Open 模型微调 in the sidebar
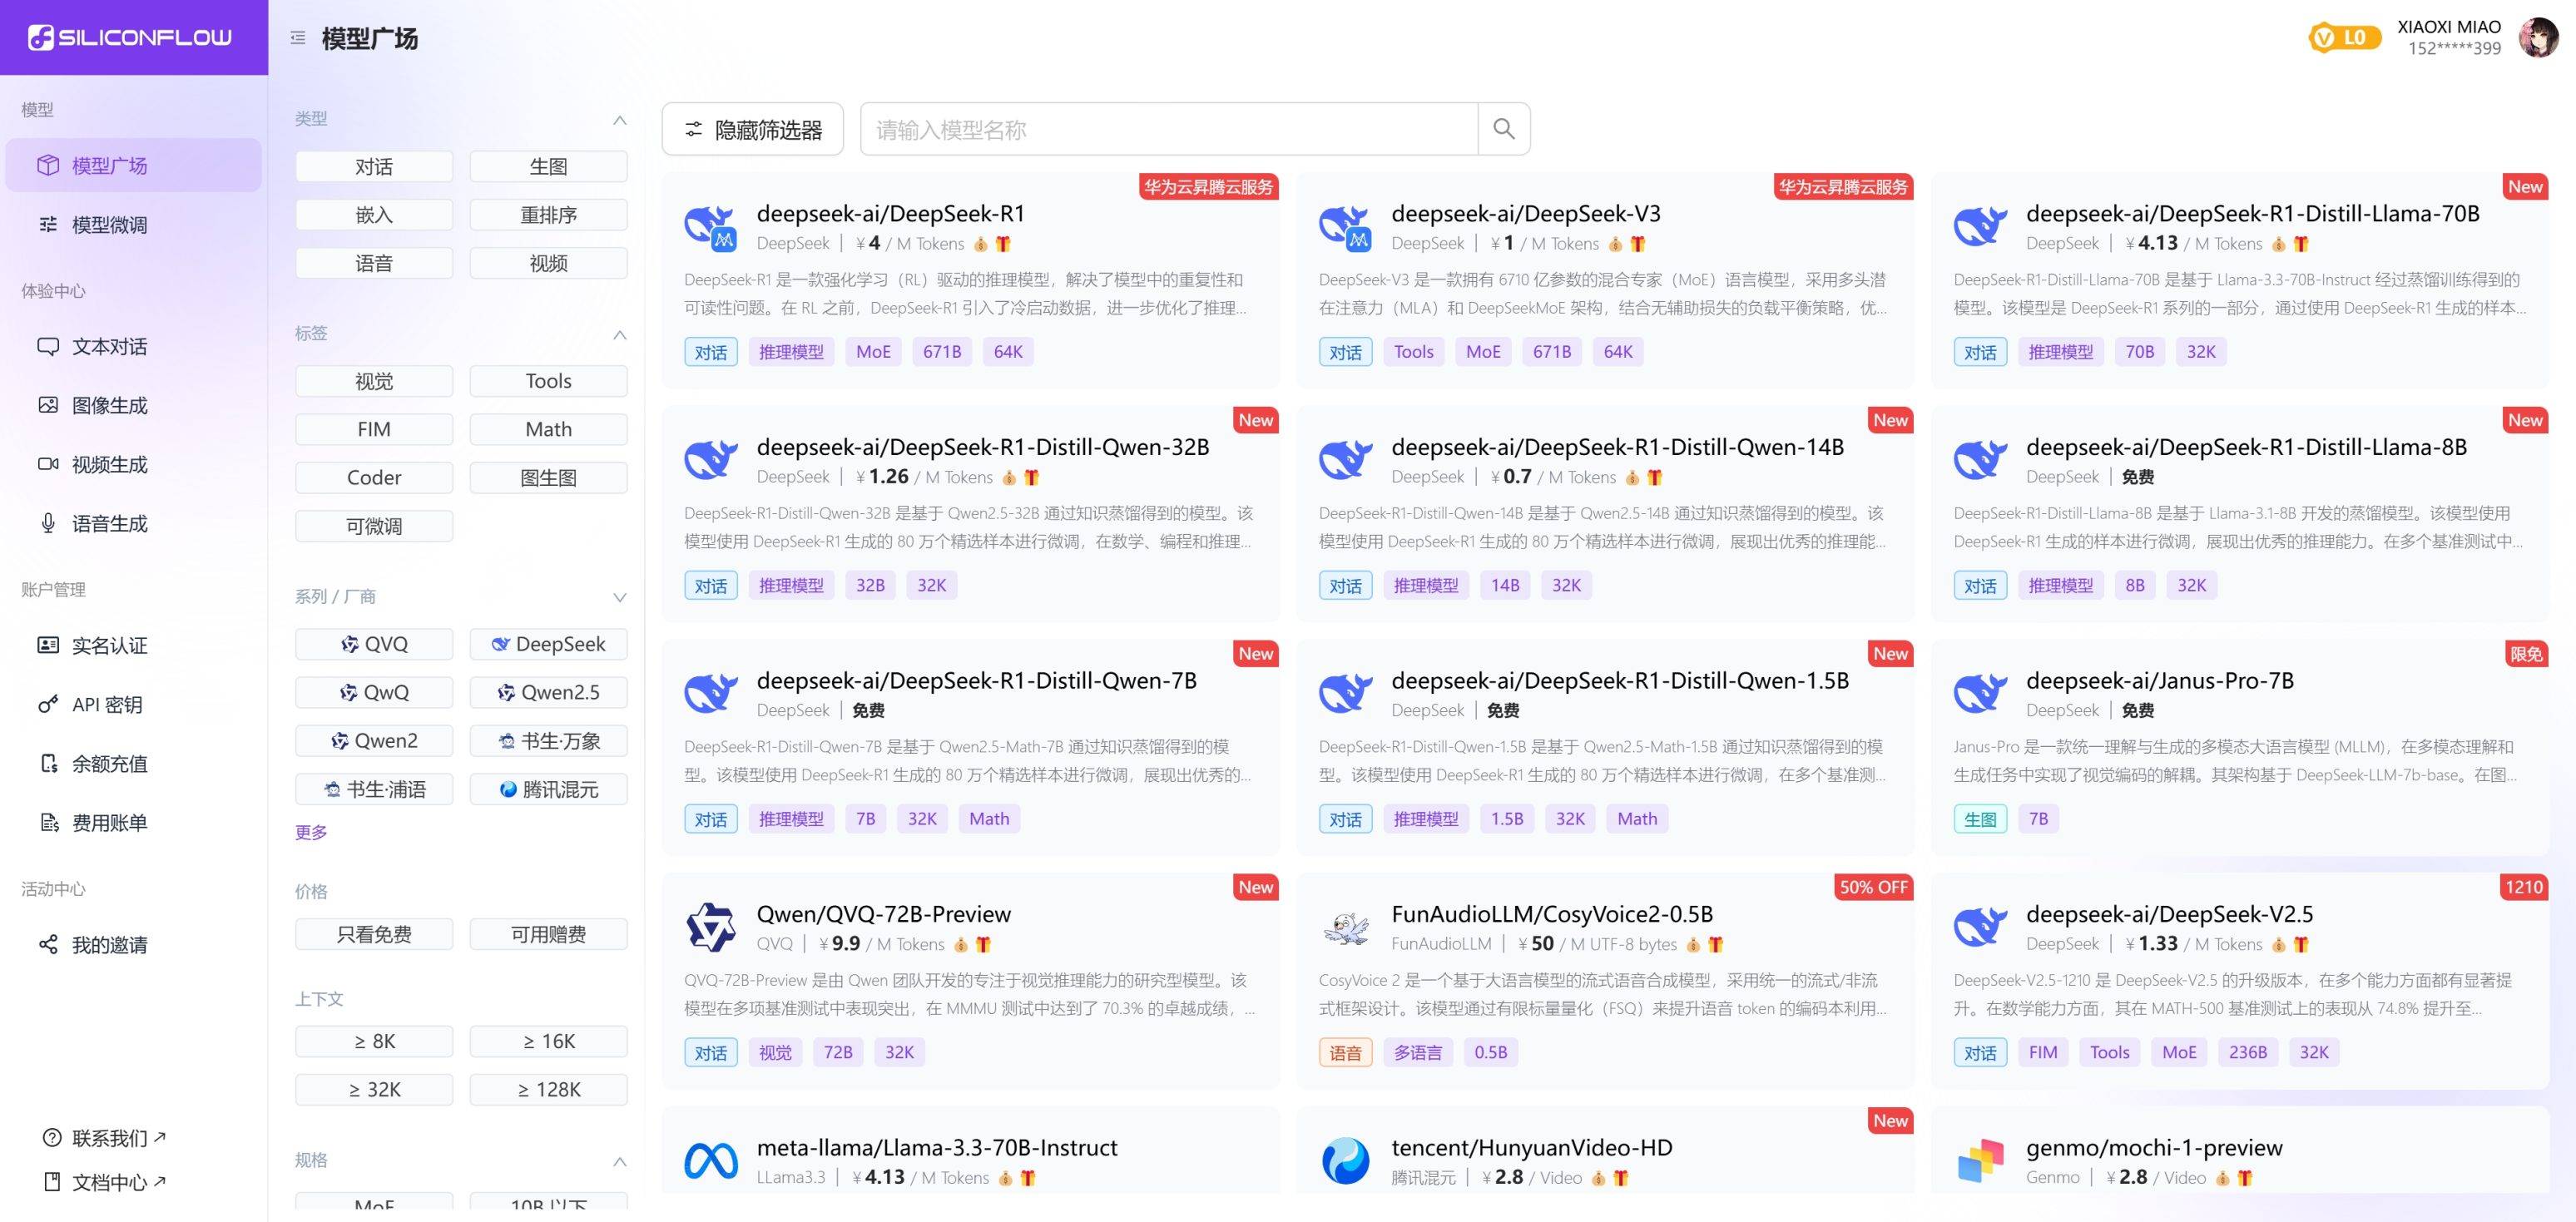2576x1222 pixels. tap(109, 225)
